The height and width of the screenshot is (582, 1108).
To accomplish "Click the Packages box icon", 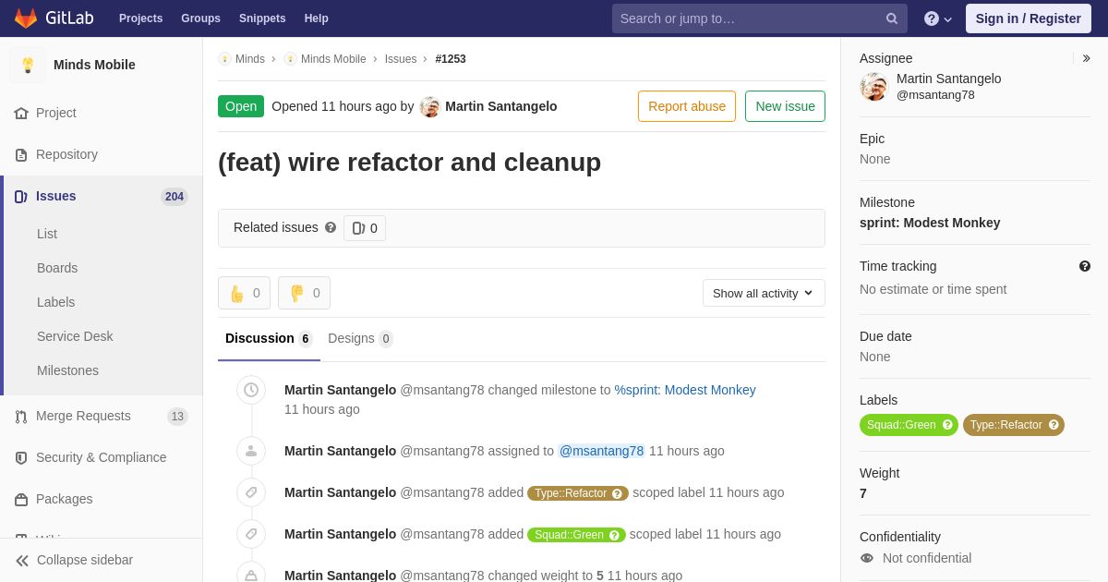I will pyautogui.click(x=21, y=499).
